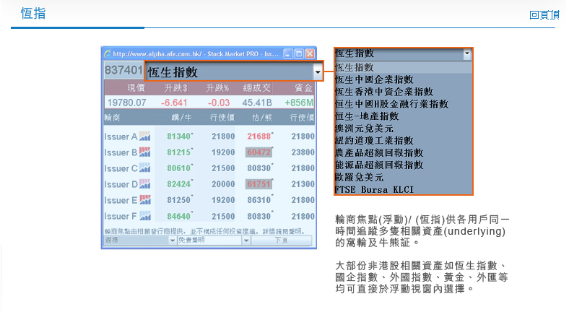Select 恒生-地產指數 option
The image size is (569, 312).
coord(403,116)
